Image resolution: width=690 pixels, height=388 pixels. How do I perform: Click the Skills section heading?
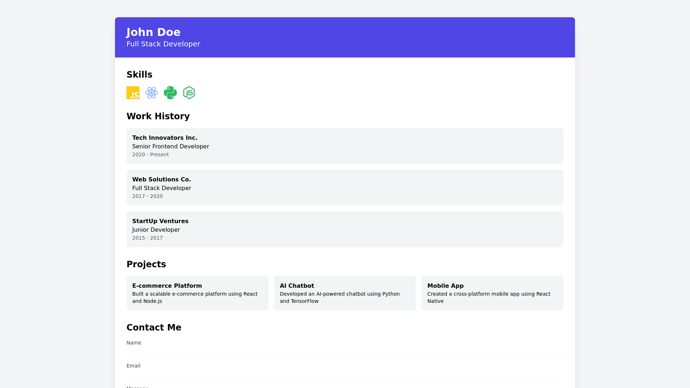pyautogui.click(x=139, y=75)
